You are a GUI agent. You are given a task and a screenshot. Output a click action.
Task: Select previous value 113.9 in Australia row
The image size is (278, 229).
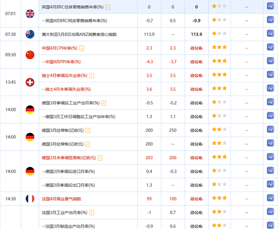[149, 34]
